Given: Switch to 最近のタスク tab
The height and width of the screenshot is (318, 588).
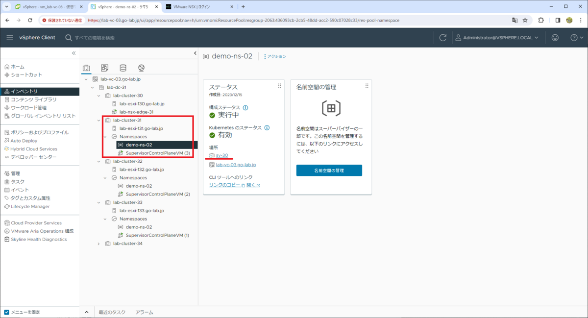Looking at the screenshot, I should click(x=112, y=312).
